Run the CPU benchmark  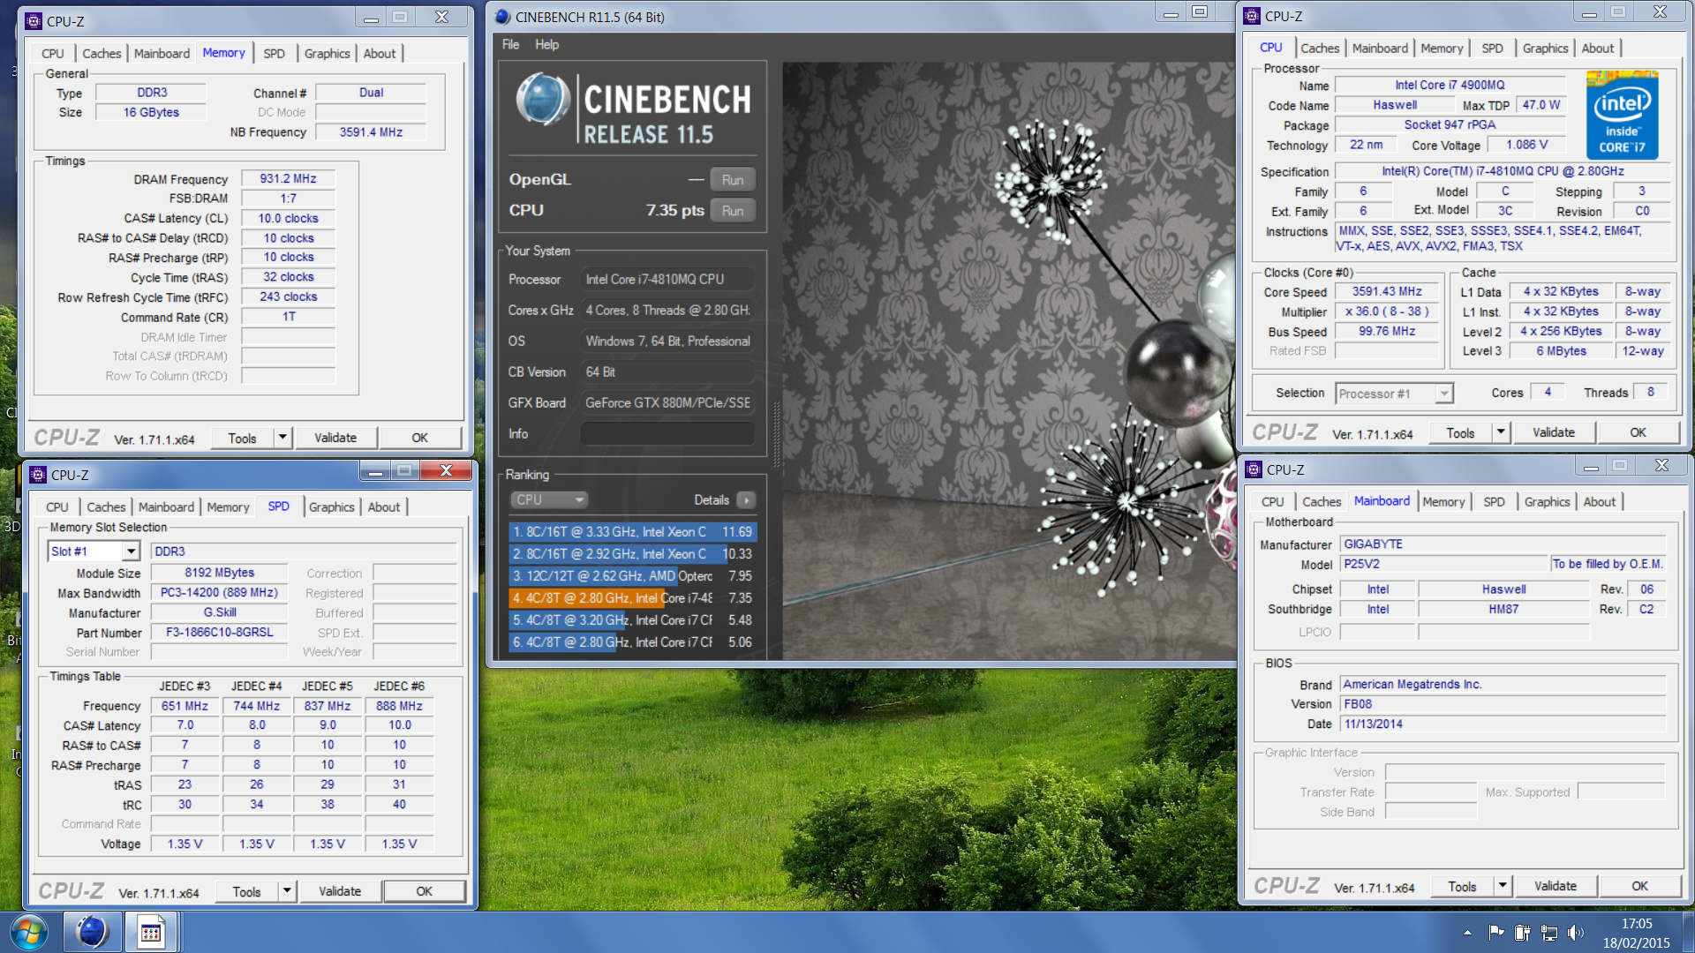tap(733, 211)
